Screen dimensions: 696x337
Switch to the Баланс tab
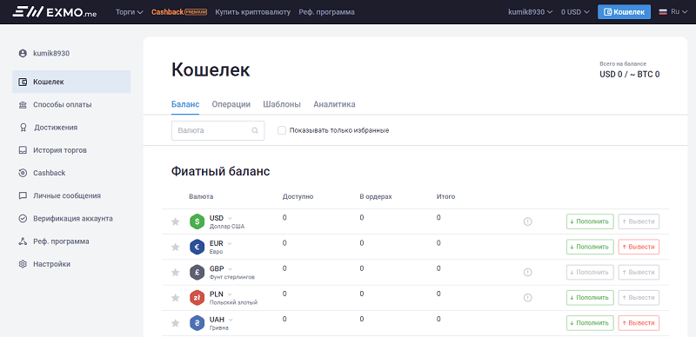click(x=185, y=104)
